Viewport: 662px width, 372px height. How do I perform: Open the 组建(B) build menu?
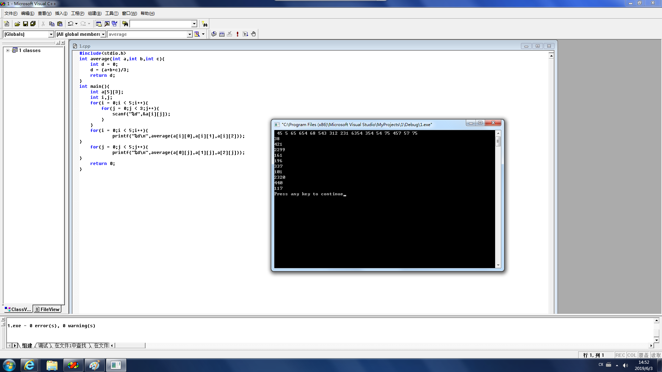[x=94, y=13]
